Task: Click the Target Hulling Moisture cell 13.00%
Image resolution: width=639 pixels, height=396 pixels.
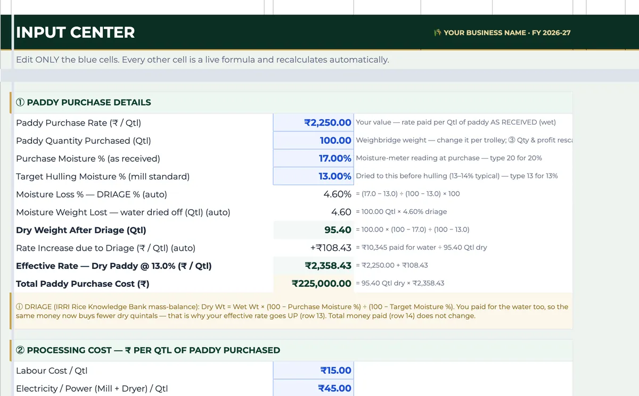Action: 313,176
